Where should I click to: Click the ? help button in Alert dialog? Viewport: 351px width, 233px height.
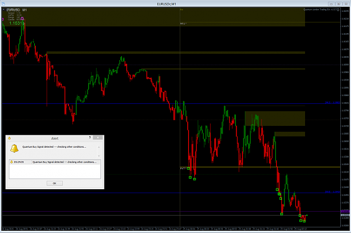[90, 138]
